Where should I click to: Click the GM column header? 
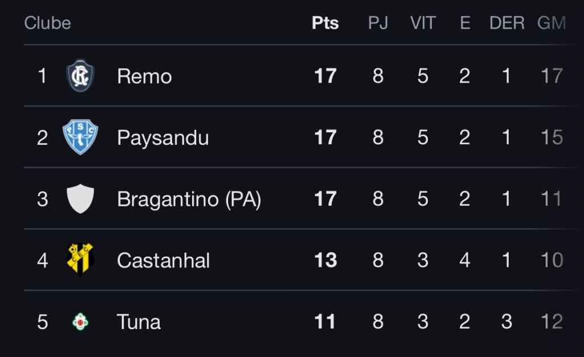pyautogui.click(x=551, y=23)
